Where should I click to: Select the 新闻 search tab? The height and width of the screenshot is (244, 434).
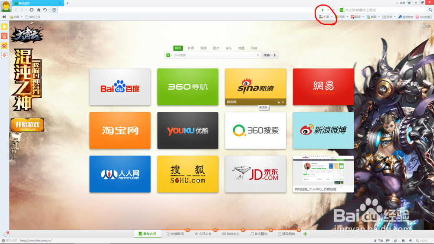coord(191,48)
